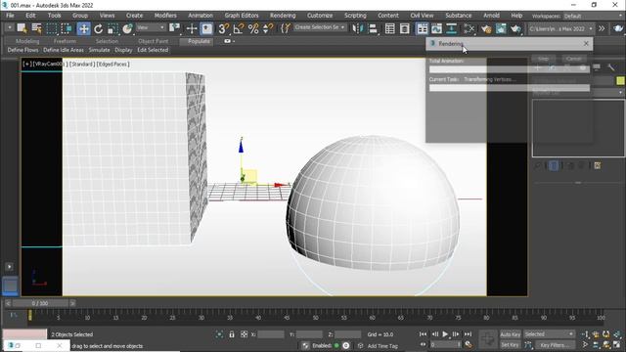Play the animation
This screenshot has width=626, height=352.
pyautogui.click(x=445, y=334)
